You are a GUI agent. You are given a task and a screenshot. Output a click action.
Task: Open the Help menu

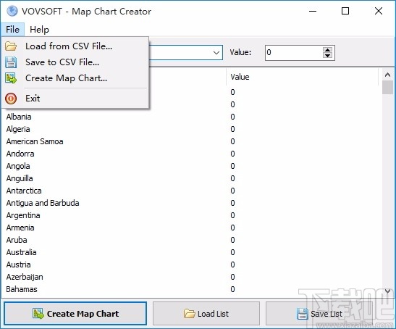[x=39, y=30]
